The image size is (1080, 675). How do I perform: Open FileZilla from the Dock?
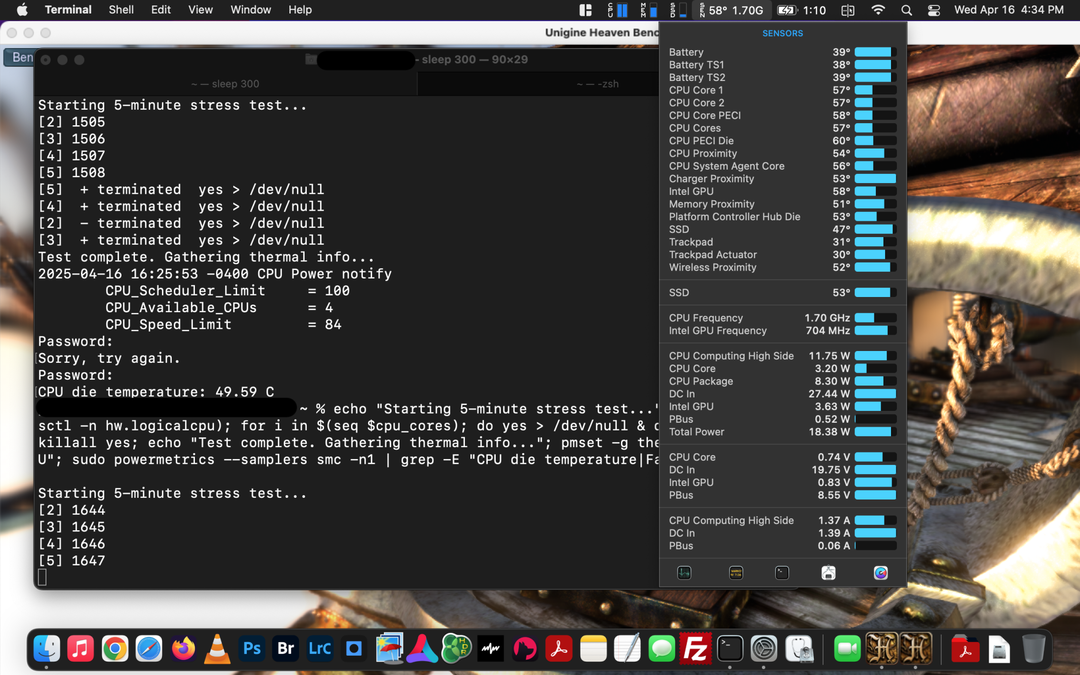pos(696,649)
